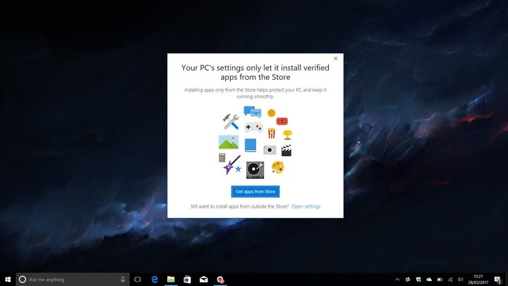Image resolution: width=508 pixels, height=286 pixels.
Task: Click the Get apps from Store button
Action: click(x=255, y=191)
